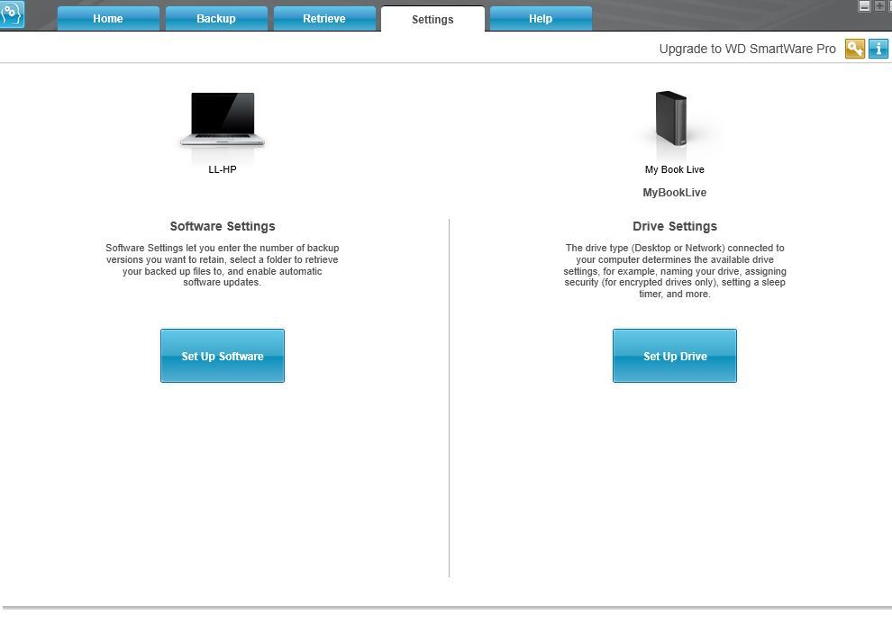Click the Software Settings description paragraph

pos(223,265)
